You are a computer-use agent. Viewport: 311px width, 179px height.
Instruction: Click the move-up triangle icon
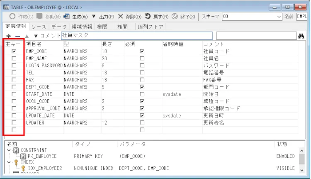point(27,36)
